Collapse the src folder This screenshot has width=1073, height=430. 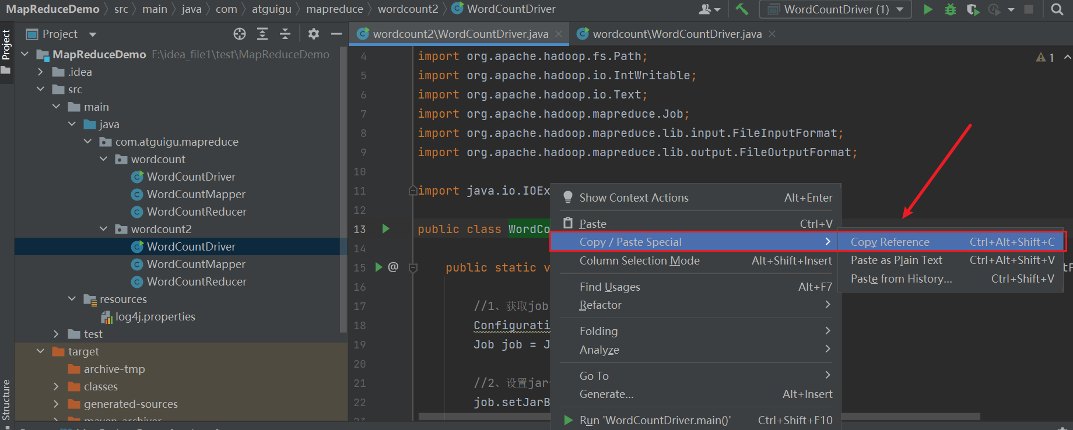pyautogui.click(x=40, y=89)
